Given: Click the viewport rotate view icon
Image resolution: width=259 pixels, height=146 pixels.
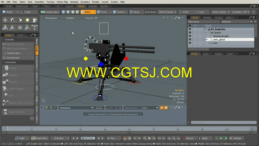Looking at the screenshot, I should (168, 18).
